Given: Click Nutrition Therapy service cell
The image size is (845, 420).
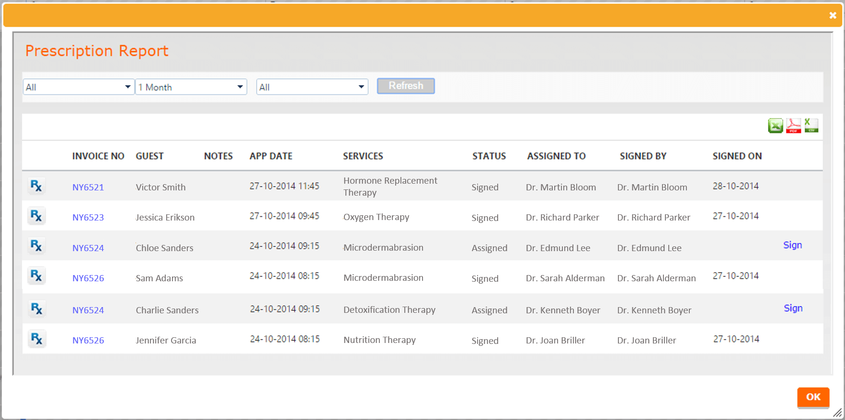Looking at the screenshot, I should click(379, 340).
